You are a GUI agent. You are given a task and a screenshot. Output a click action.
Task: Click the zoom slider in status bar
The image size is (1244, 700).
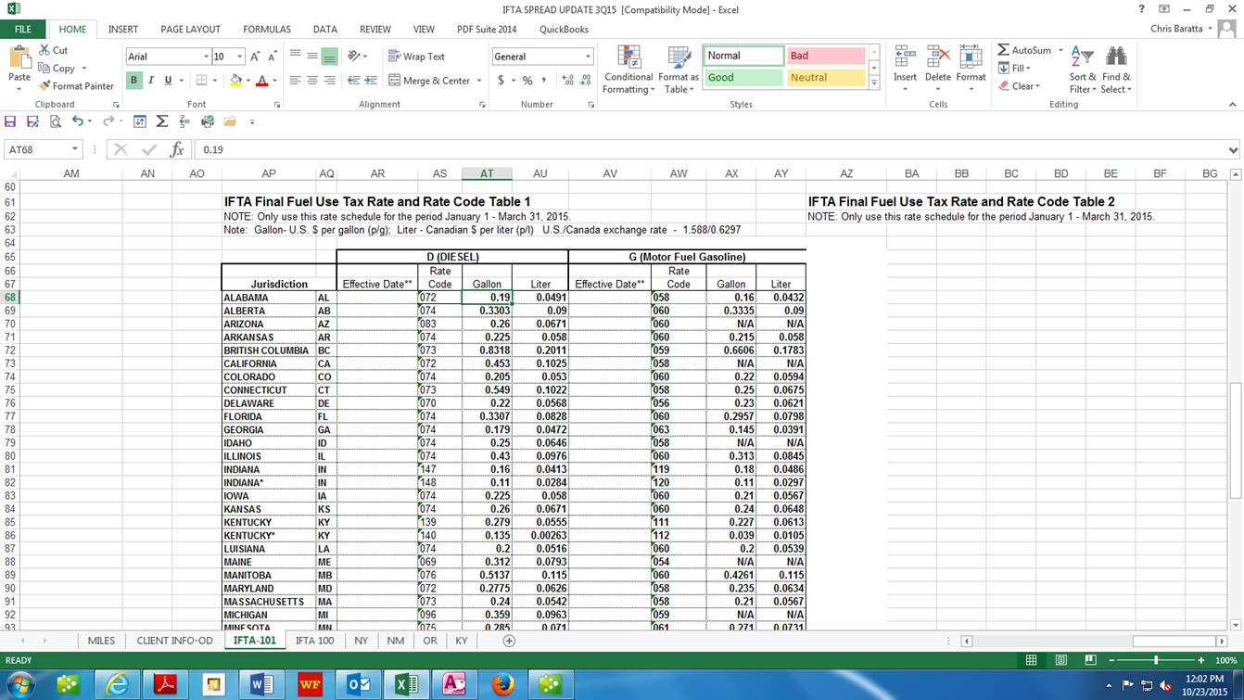1155,660
